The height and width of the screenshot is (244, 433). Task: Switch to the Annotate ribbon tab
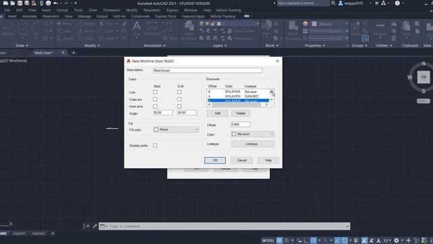pos(29,16)
